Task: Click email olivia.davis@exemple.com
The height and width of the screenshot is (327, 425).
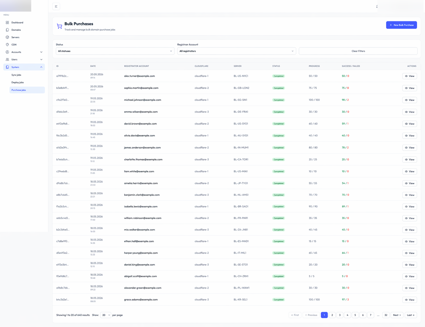Action: click(x=139, y=136)
